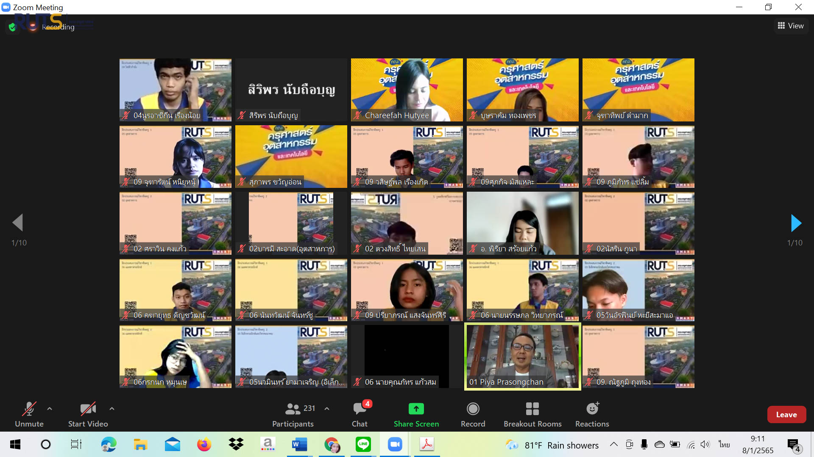Switch input language ไทย indicator
The image size is (814, 457).
tap(724, 444)
